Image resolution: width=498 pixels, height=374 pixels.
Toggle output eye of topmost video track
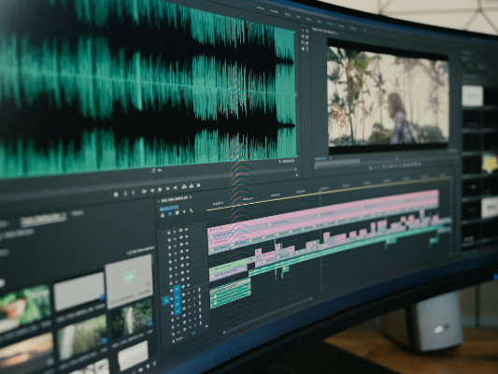187,229
